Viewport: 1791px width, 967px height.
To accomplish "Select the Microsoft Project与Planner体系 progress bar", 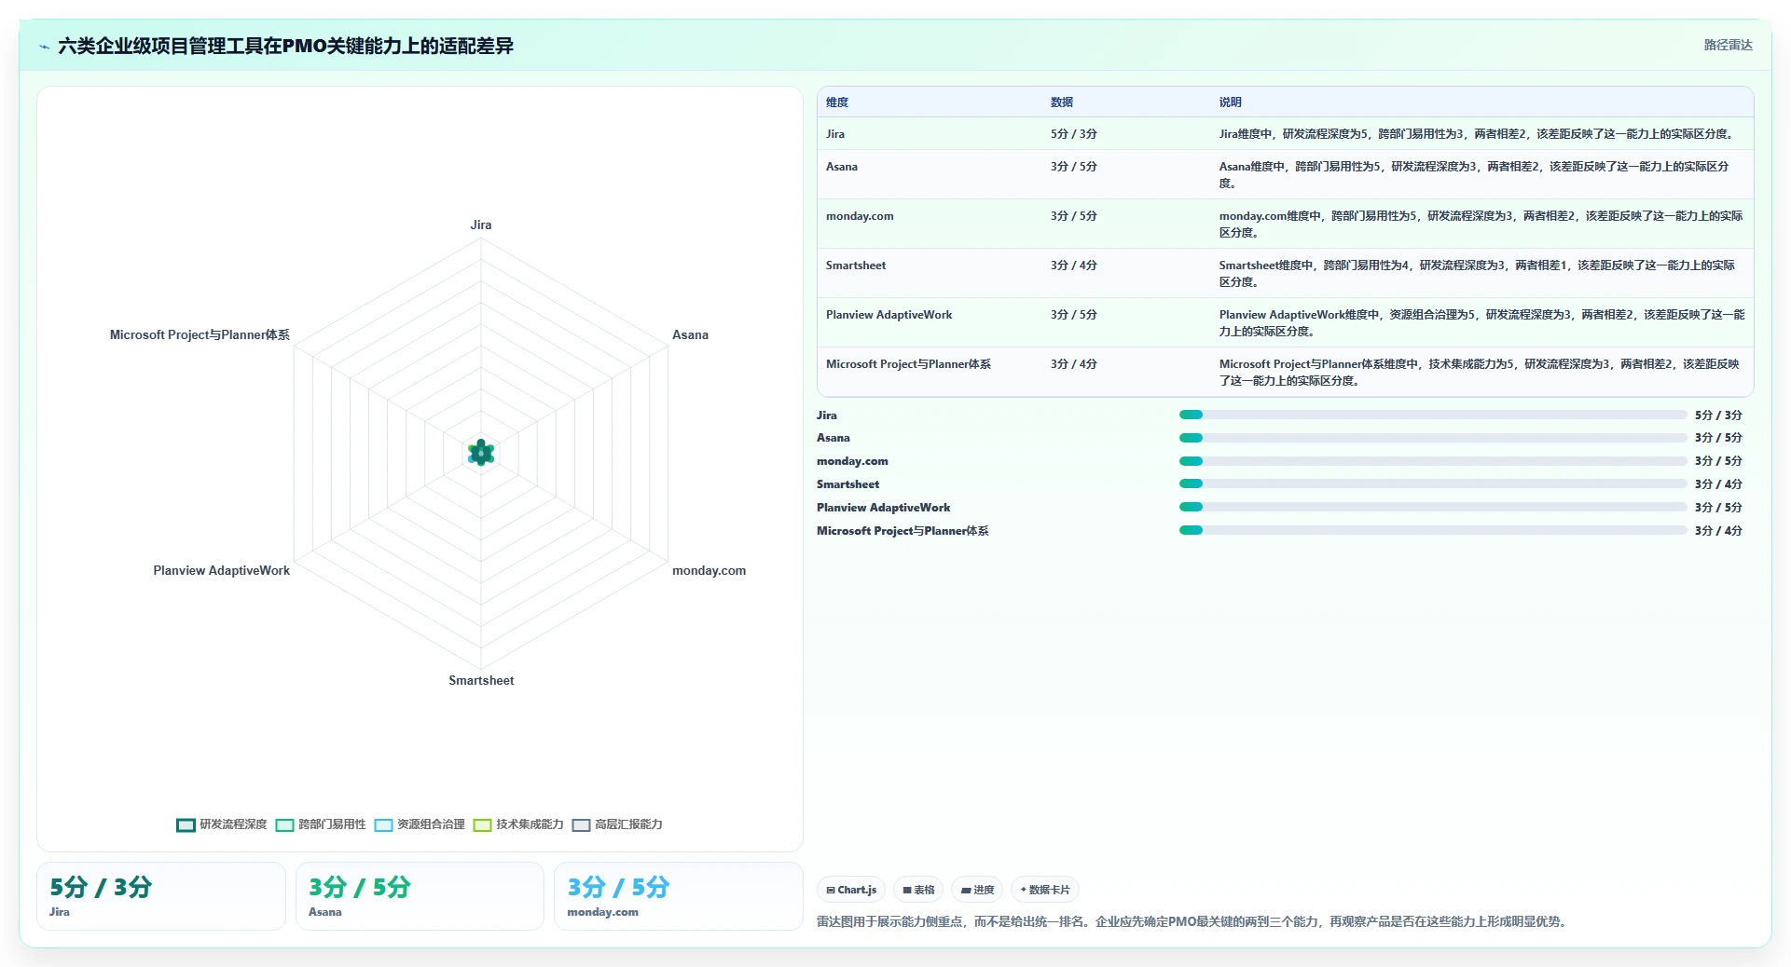I will tap(1433, 530).
